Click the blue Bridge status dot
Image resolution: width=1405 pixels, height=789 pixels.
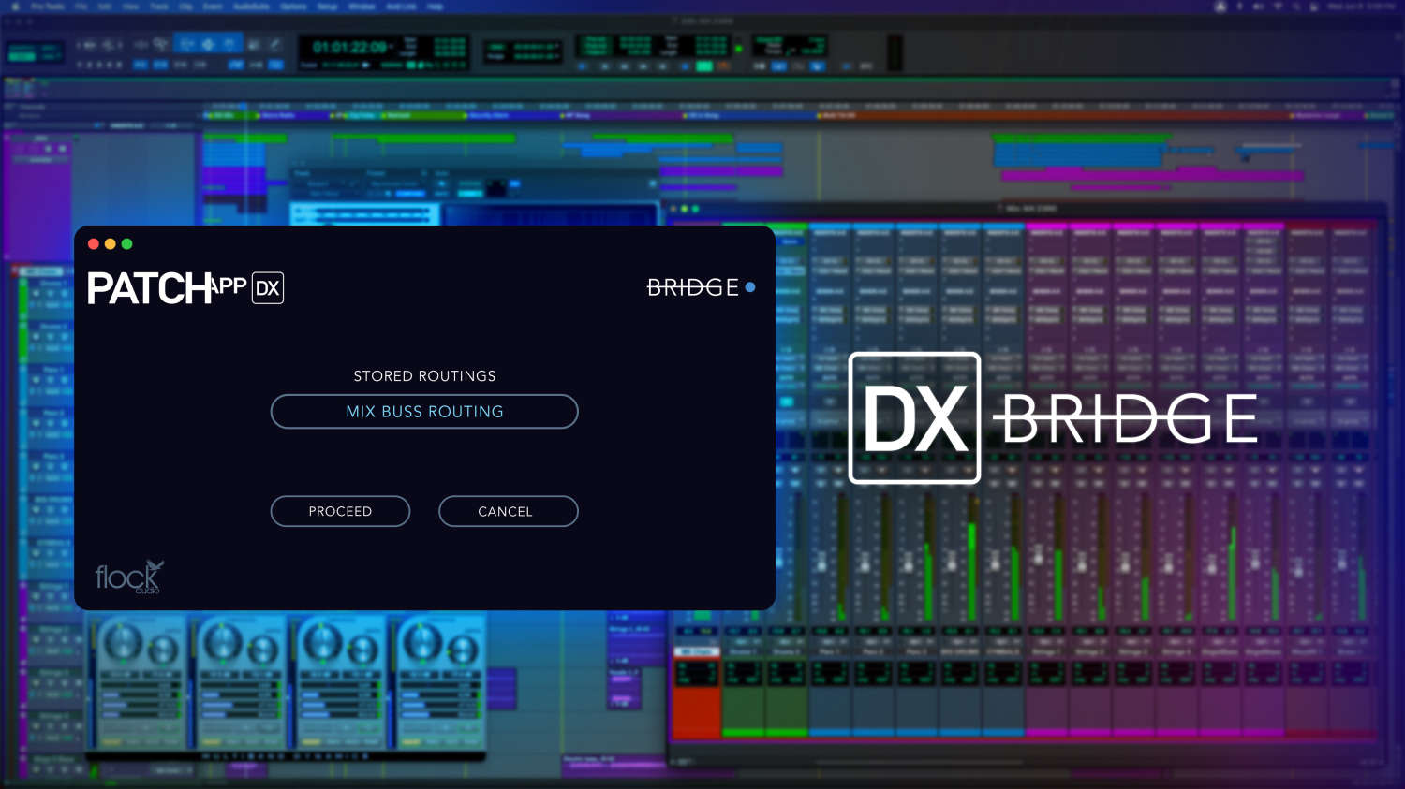click(x=750, y=287)
